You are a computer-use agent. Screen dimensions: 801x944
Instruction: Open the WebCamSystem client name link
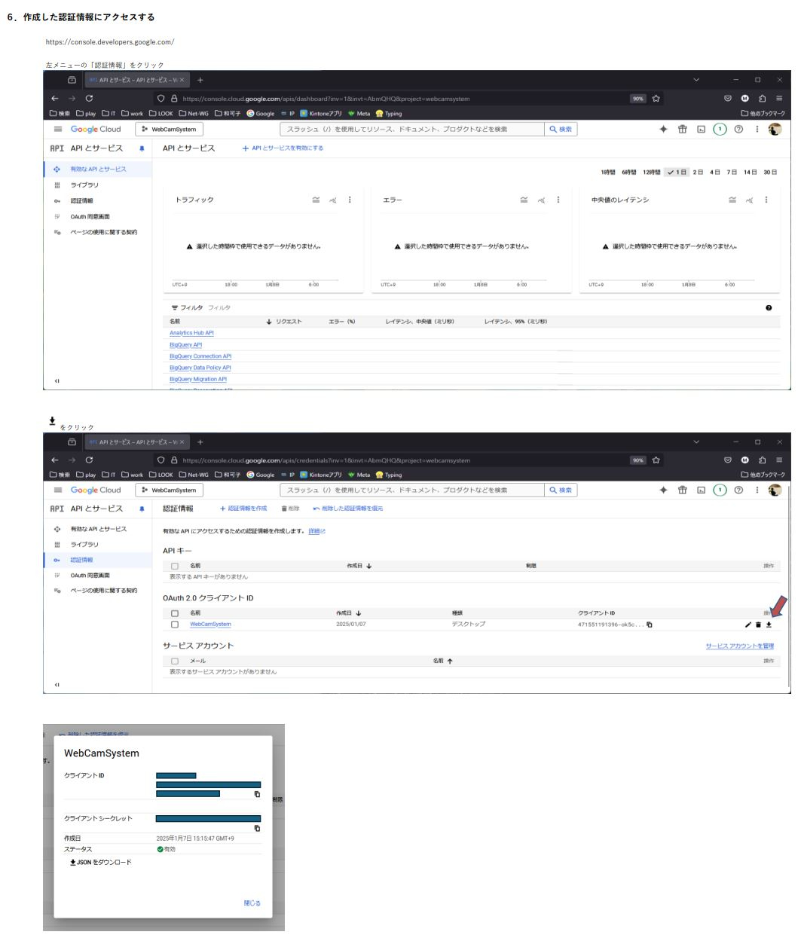[210, 625]
